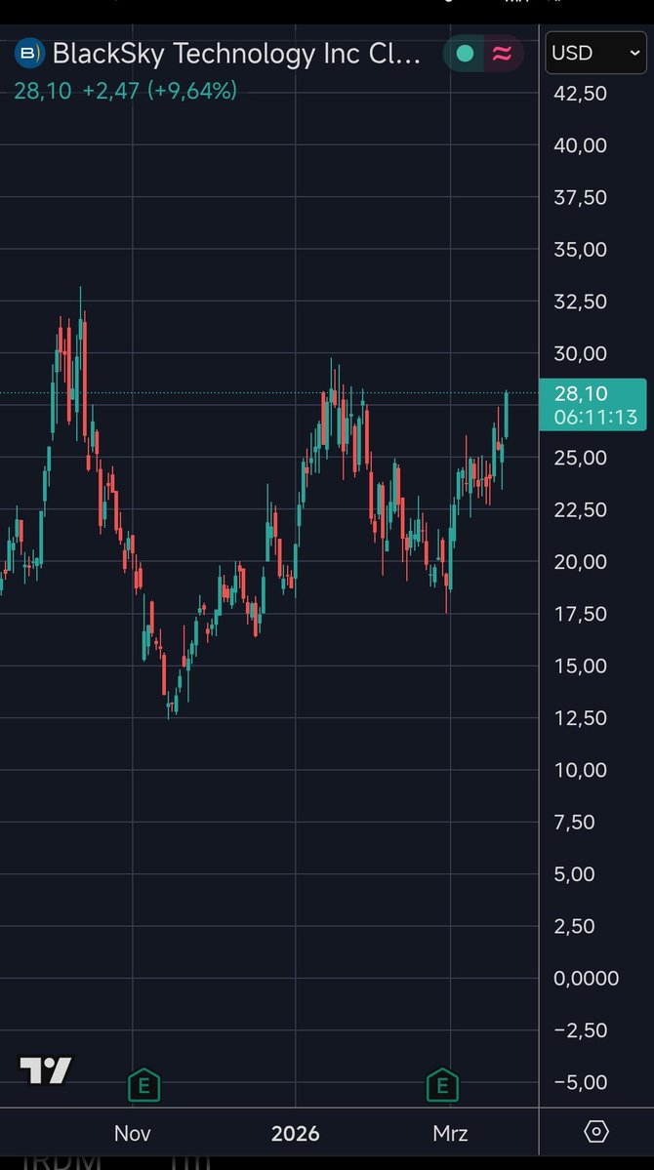Click the BlackSky logo icon
Screen dimensions: 654x1170
click(30, 53)
